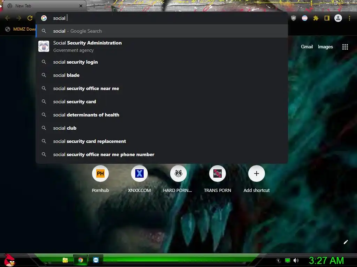The image size is (357, 267).
Task: Choose 'social security office near me' suggestion
Action: click(x=162, y=88)
